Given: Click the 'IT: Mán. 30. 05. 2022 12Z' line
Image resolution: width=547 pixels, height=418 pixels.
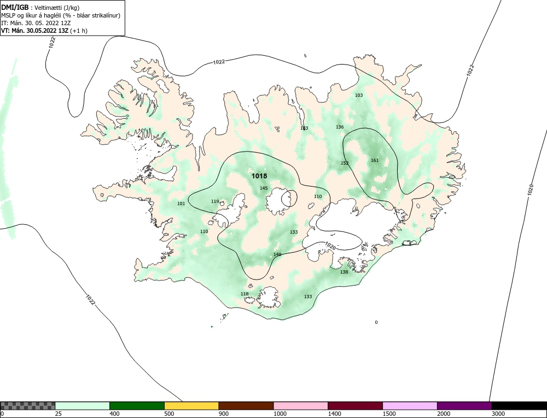Looking at the screenshot, I should tap(36, 23).
